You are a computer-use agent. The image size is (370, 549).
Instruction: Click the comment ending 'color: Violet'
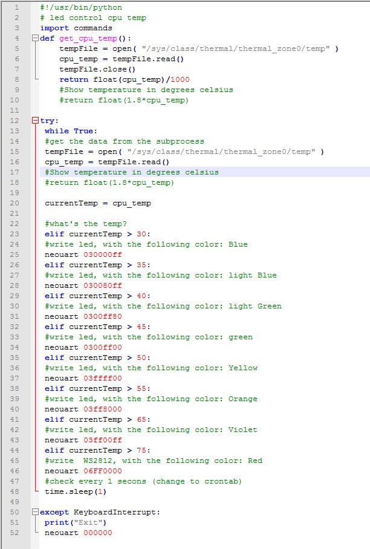click(151, 430)
